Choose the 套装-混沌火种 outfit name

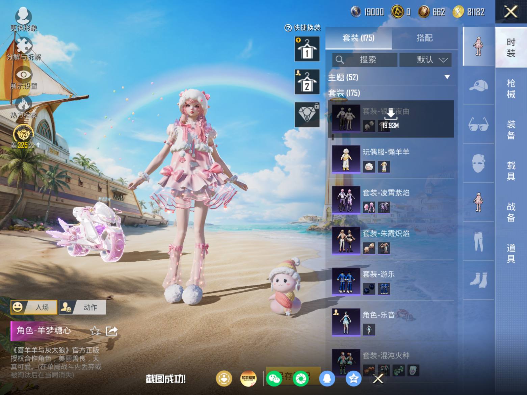[x=386, y=355]
